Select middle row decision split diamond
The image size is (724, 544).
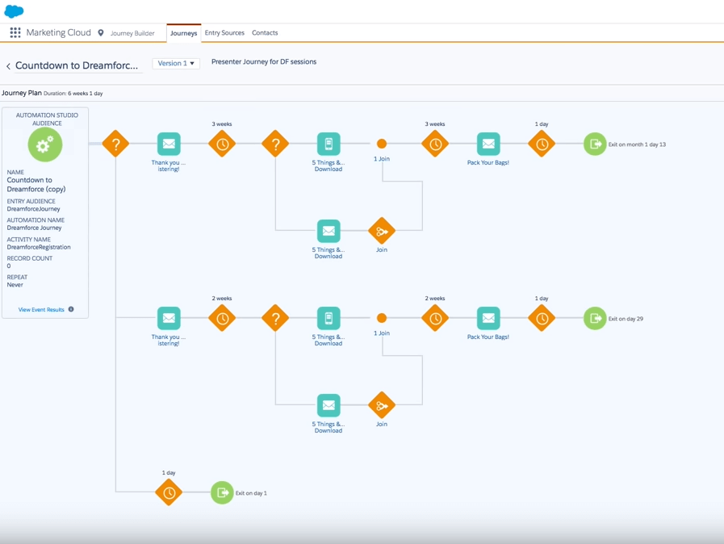[275, 318]
